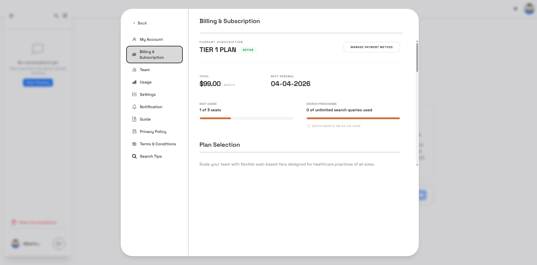Open the Usage section from the sidebar
Screen dimensions: 537x265
[146, 82]
